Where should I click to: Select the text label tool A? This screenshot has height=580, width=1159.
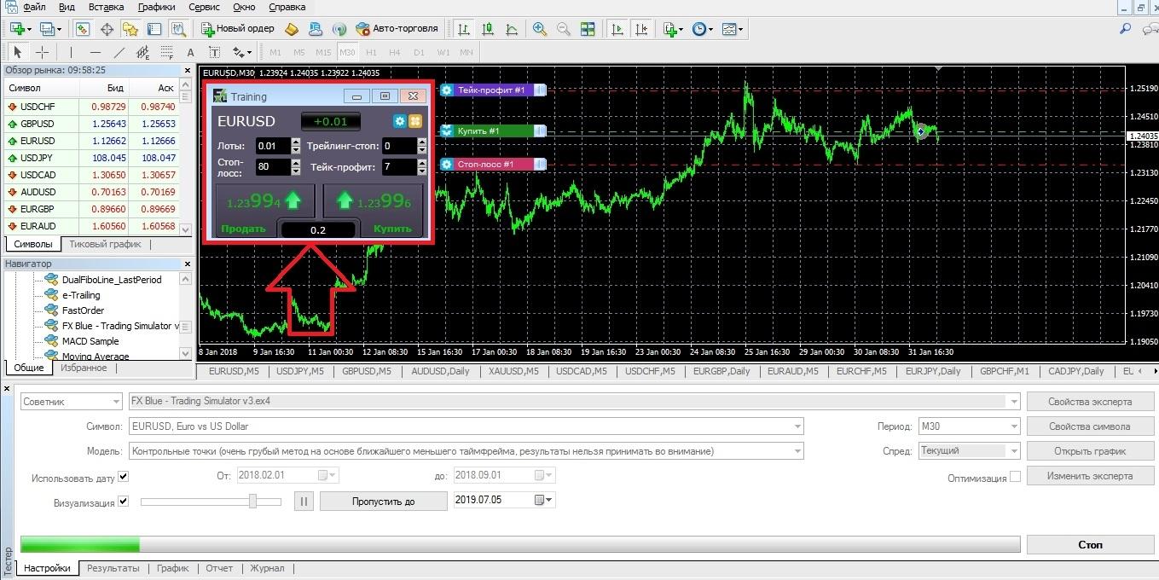click(x=193, y=52)
